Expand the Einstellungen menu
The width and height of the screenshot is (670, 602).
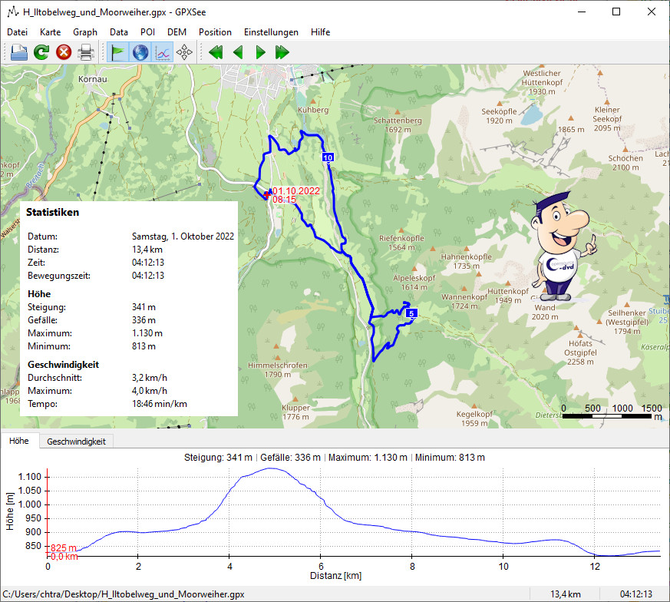(271, 32)
